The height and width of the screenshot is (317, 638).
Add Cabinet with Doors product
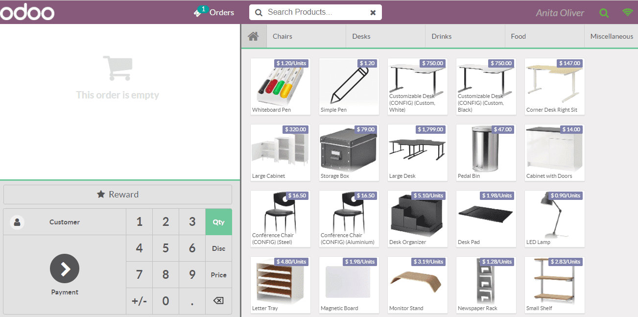555,153
